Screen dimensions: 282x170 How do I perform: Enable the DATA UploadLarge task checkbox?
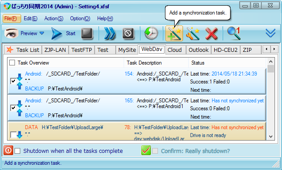(x=13, y=134)
